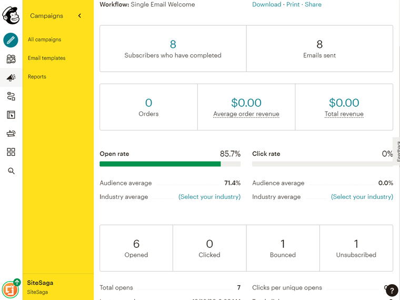This screenshot has height=300, width=400.
Task: Click the 71.4% audience average value
Action: [x=233, y=183]
